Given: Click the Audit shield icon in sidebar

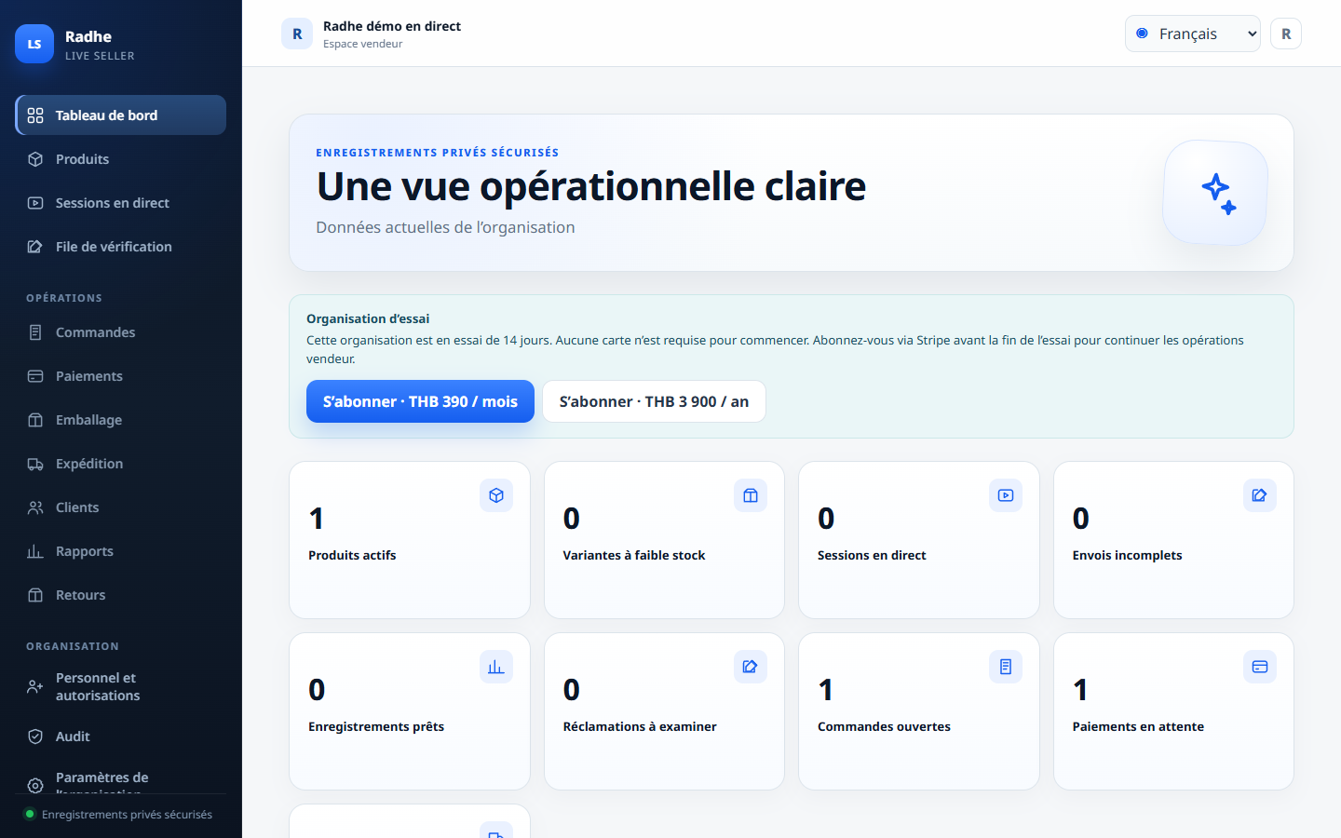Looking at the screenshot, I should (x=35, y=737).
